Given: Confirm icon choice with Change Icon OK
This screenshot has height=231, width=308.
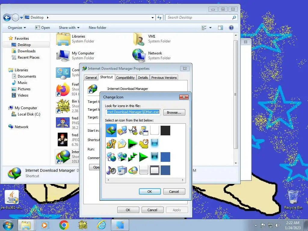Looking at the screenshot, I should click(150, 192).
